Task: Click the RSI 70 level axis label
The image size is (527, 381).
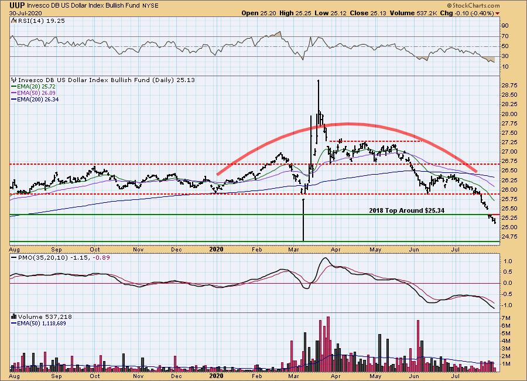Action: pyautogui.click(x=505, y=36)
